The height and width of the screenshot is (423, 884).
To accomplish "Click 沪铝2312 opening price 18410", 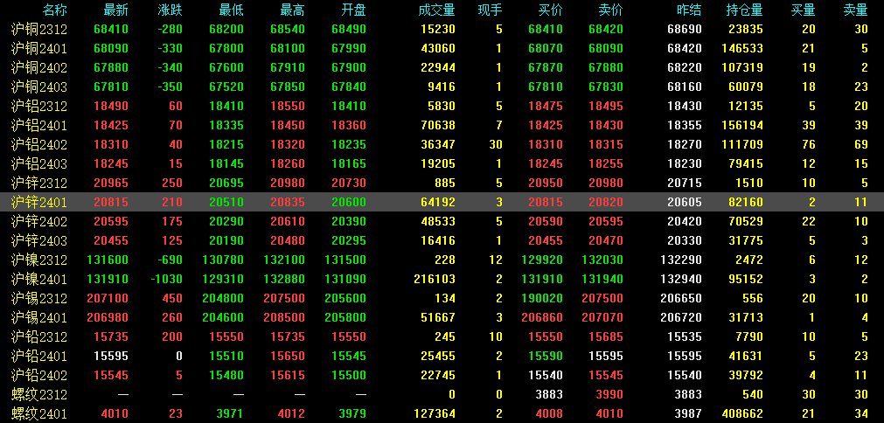I will tap(348, 107).
